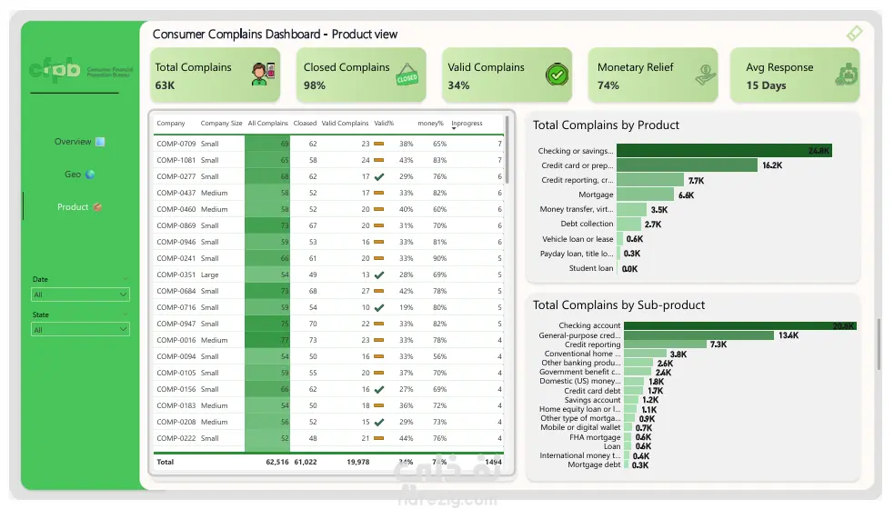Open the State dropdown
The width and height of the screenshot is (894, 509).
[80, 329]
